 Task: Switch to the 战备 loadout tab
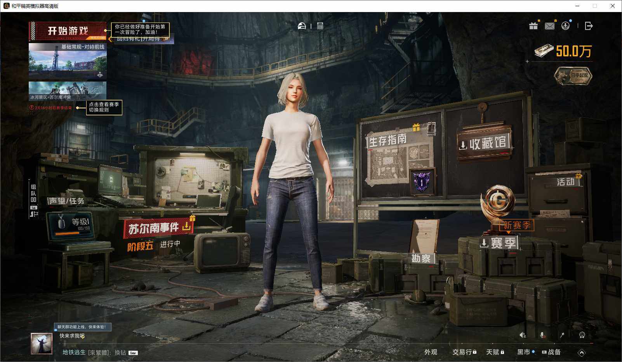coord(551,352)
